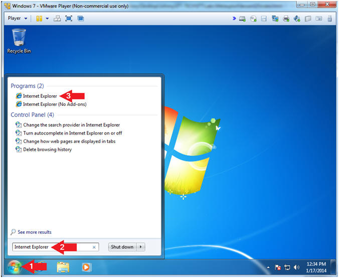Enter VMware full screen mode
The image size is (339, 278).
tap(69, 19)
